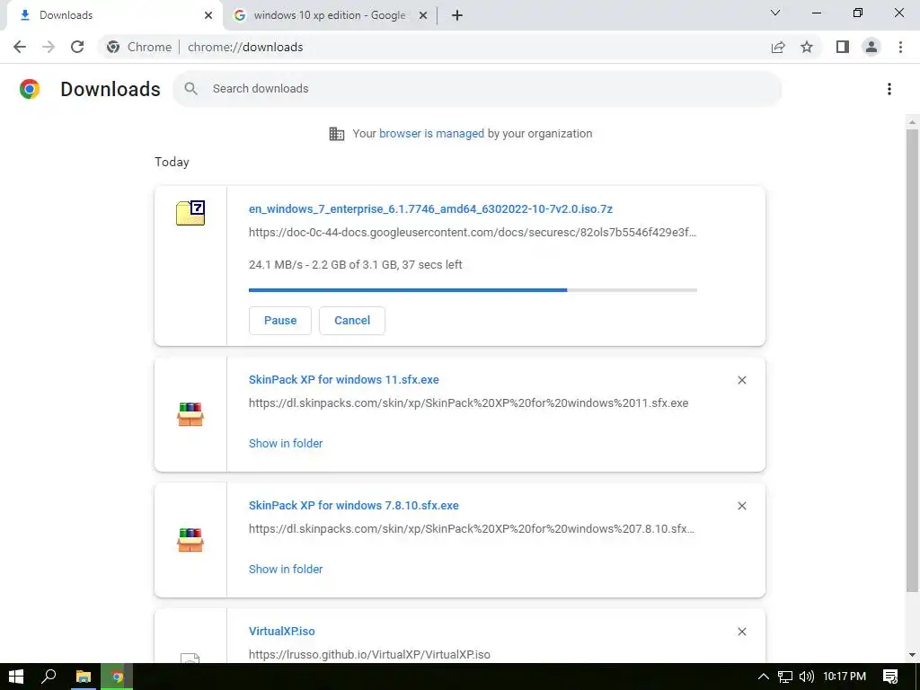The width and height of the screenshot is (920, 690).
Task: Click the Chrome taskbar icon
Action: pos(117,677)
